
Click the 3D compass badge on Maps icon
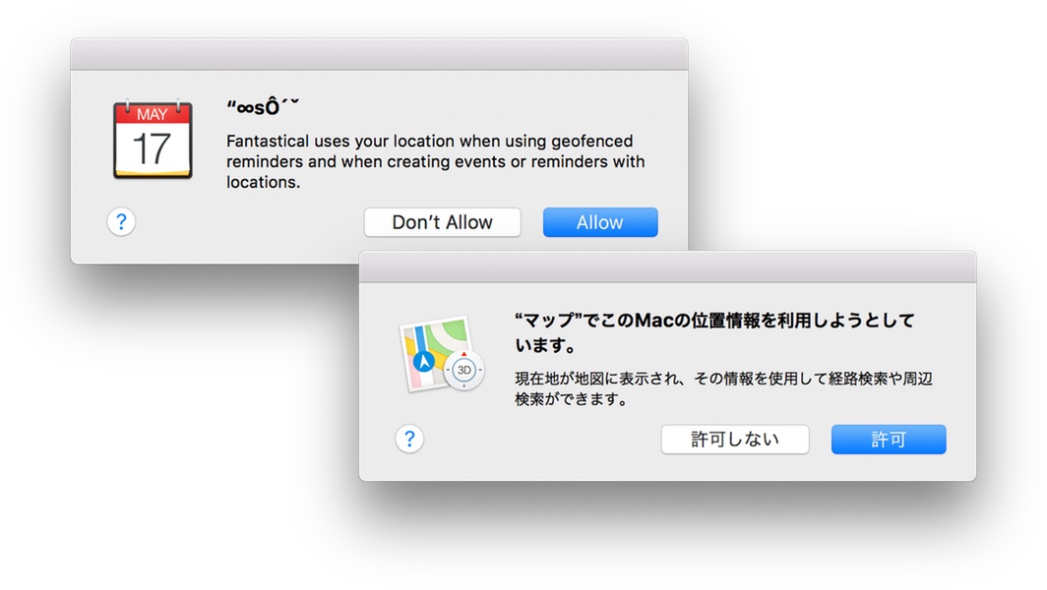coord(464,371)
